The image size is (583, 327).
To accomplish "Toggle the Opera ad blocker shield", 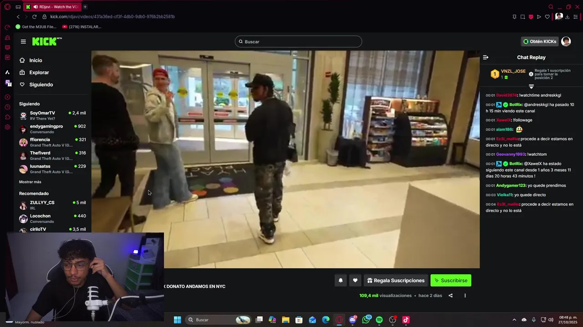I will pos(531,17).
